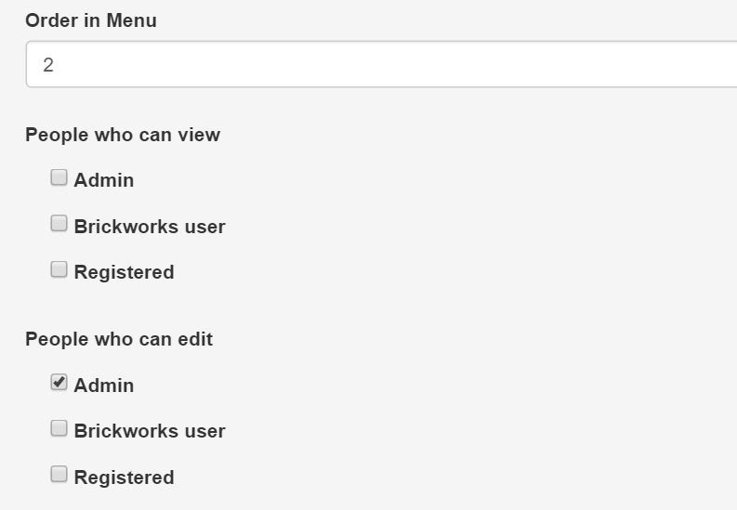Click the People who can view heading
The width and height of the screenshot is (737, 510).
tap(123, 136)
